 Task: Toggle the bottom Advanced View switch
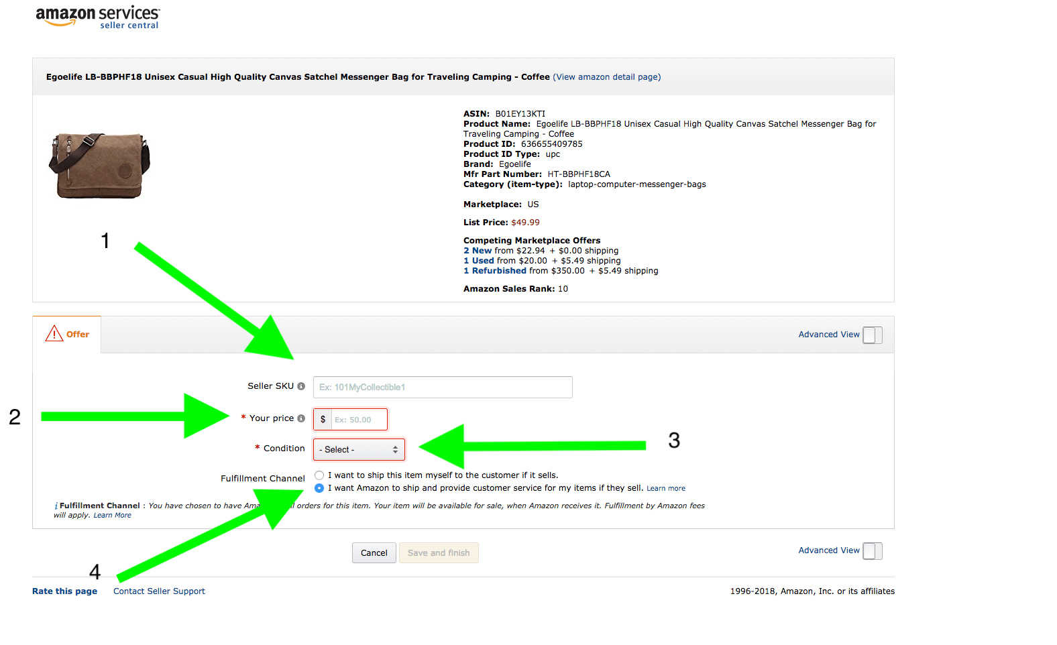coord(873,550)
